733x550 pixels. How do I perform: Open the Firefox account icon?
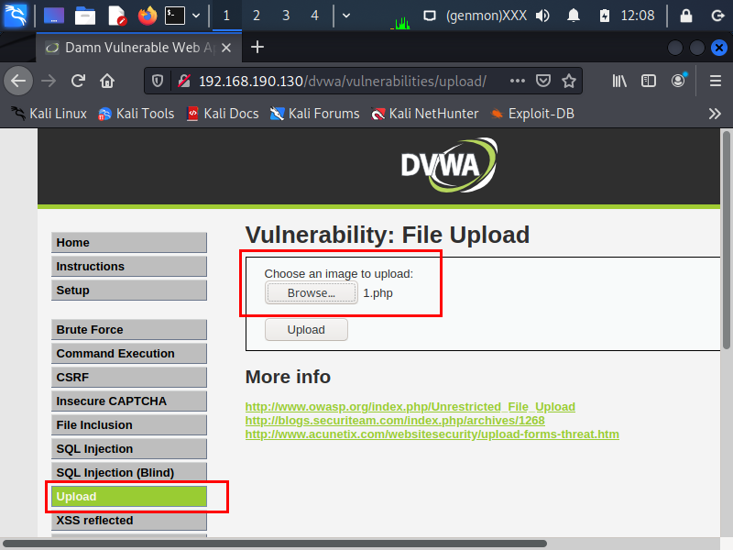pos(678,81)
